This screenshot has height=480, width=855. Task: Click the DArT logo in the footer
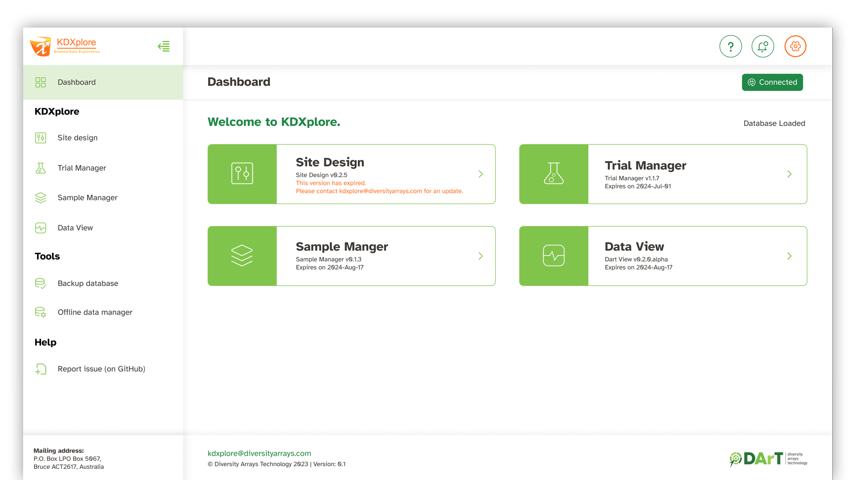768,459
